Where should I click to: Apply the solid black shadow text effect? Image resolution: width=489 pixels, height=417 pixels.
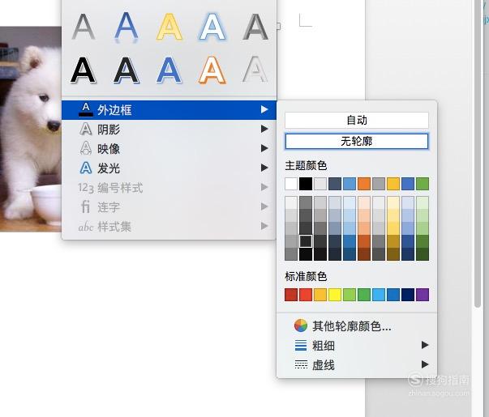tap(84, 70)
